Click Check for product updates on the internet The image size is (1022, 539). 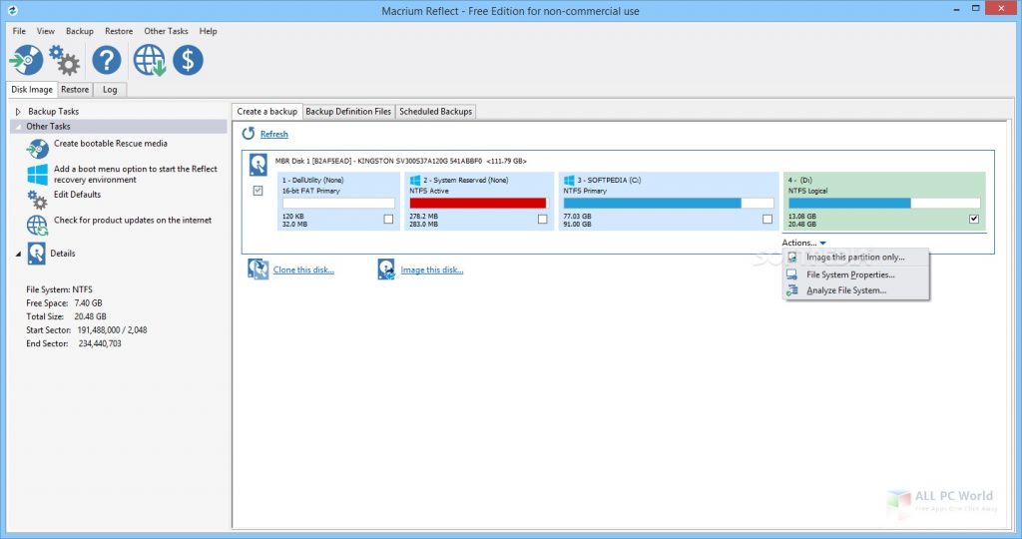pyautogui.click(x=133, y=221)
